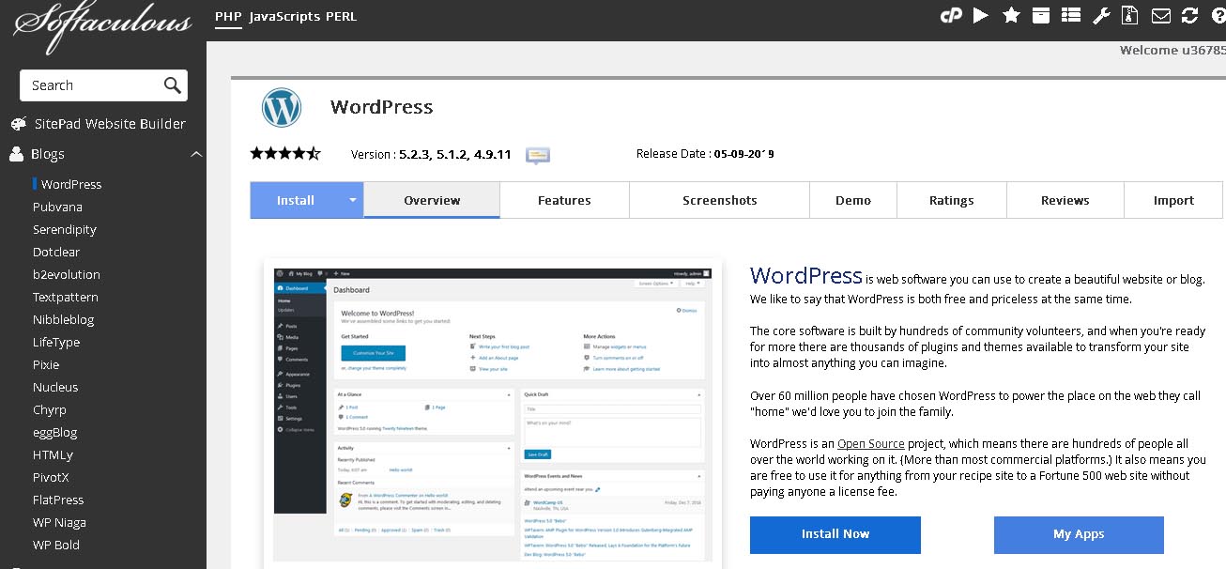The height and width of the screenshot is (569, 1226).
Task: Open help question mark icon
Action: pos(1218,15)
